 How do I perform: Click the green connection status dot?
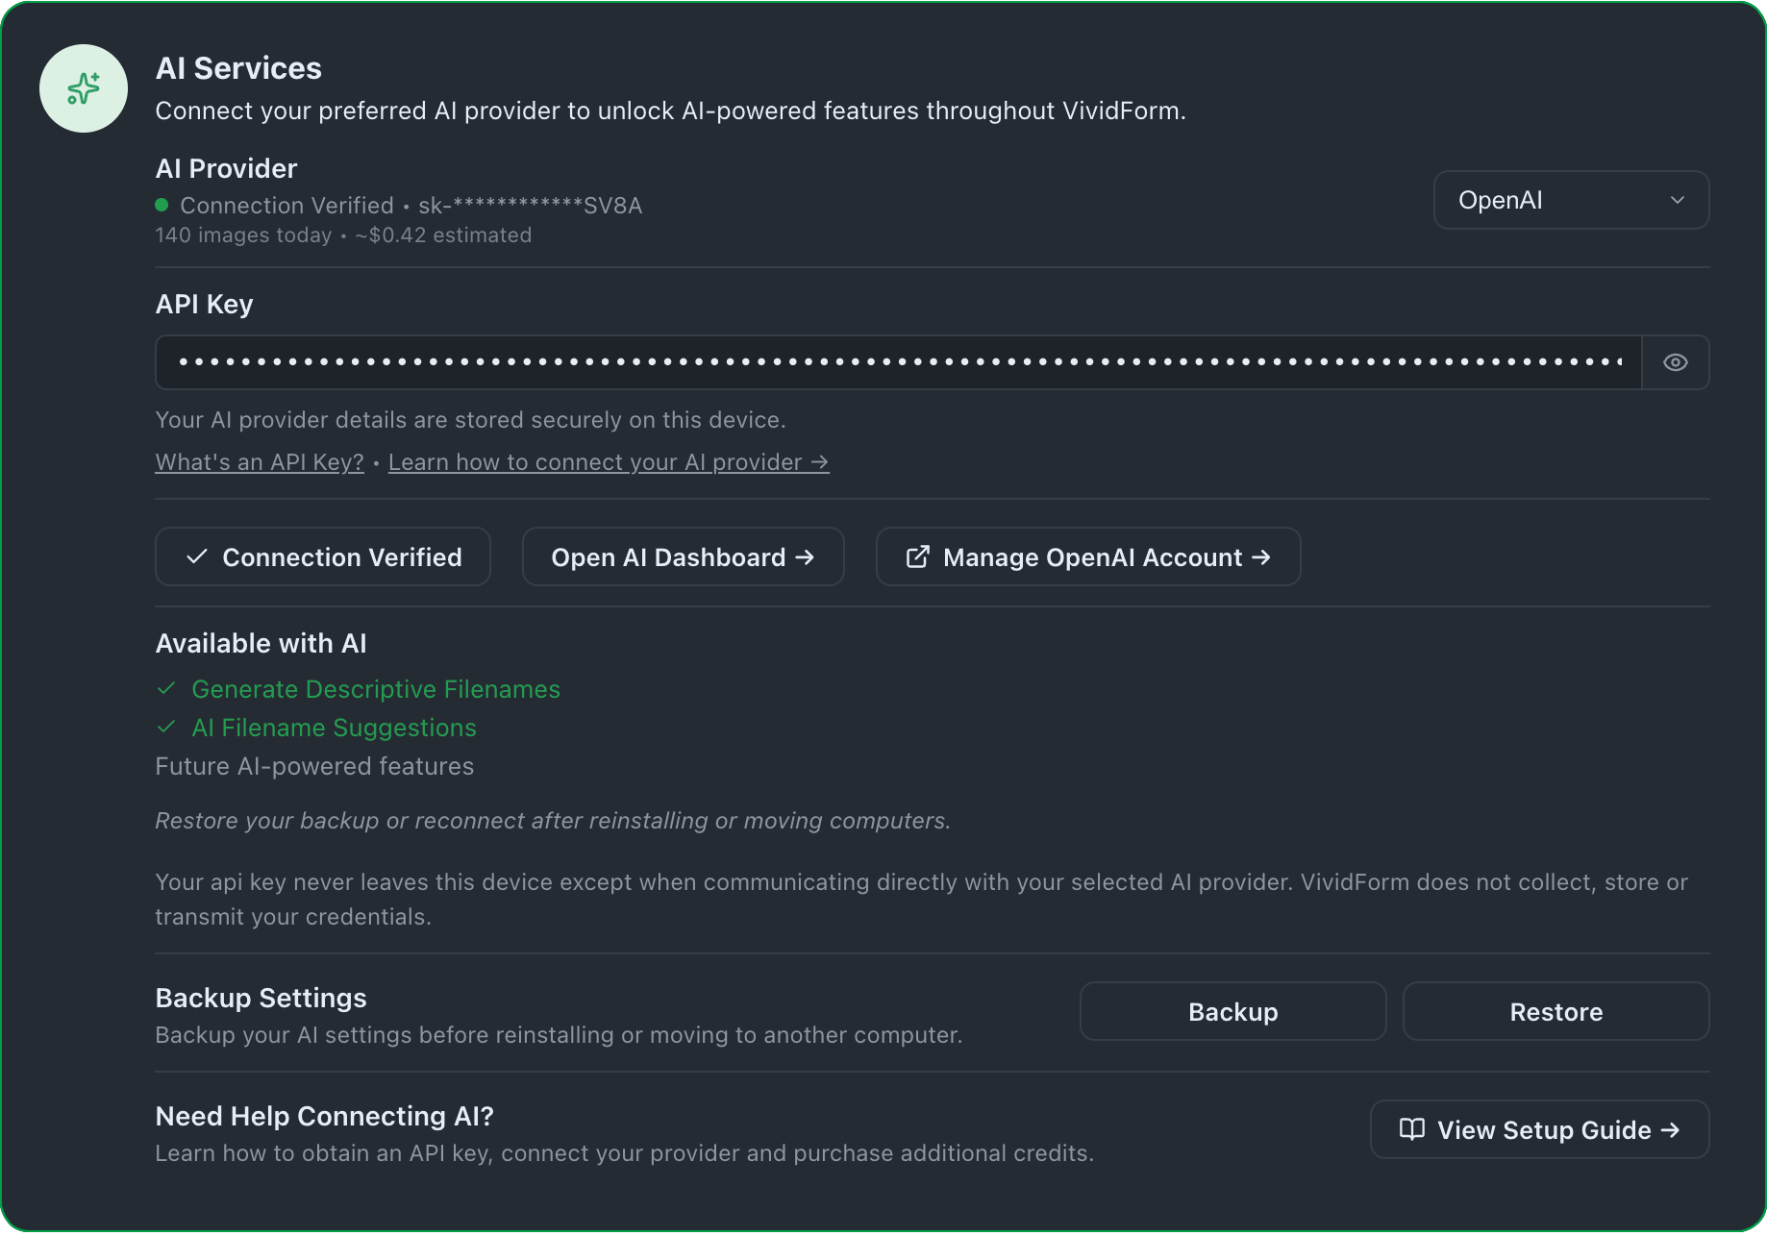tap(162, 205)
